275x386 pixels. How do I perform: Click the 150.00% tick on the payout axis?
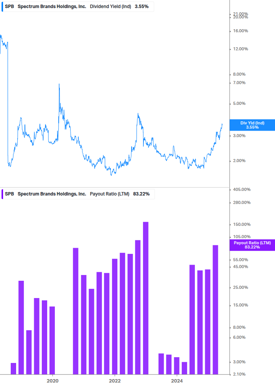[x=242, y=225]
